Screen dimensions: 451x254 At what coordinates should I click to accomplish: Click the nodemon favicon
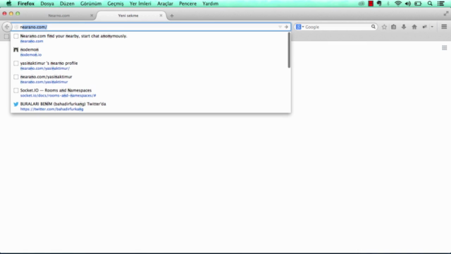pos(16,50)
